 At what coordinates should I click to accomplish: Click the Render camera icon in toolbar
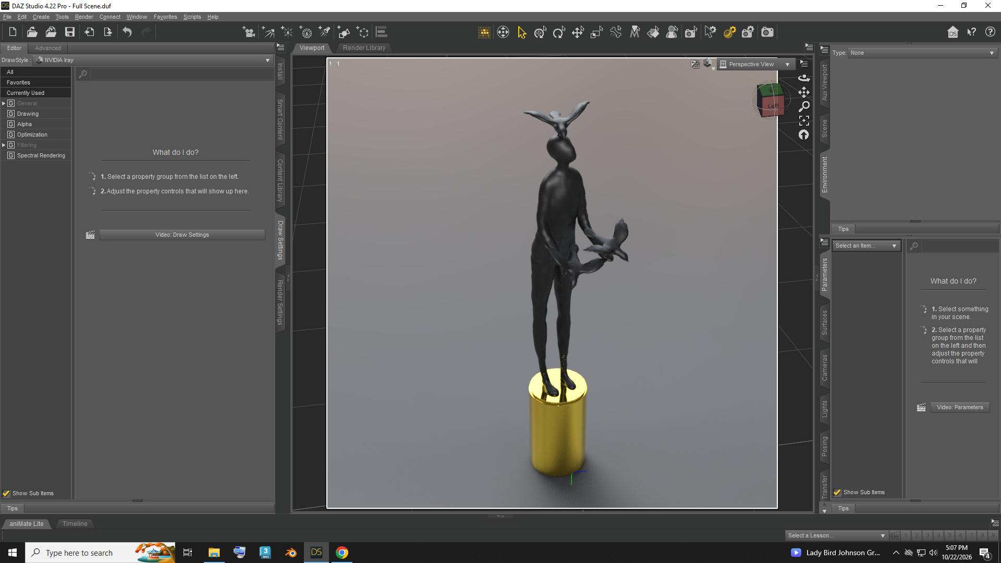pos(767,32)
